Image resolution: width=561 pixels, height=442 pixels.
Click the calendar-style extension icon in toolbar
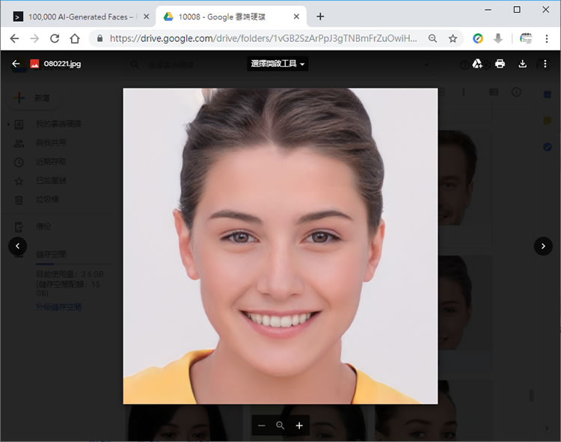pos(526,38)
